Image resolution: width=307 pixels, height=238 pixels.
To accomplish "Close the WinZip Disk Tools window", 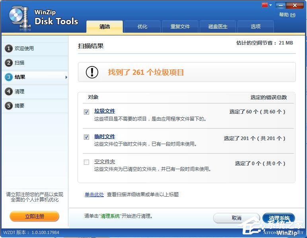I will [294, 5].
